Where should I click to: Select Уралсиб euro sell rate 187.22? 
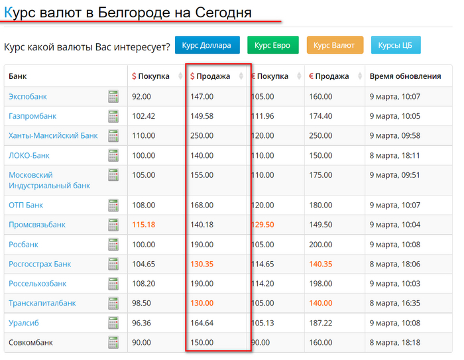321,323
